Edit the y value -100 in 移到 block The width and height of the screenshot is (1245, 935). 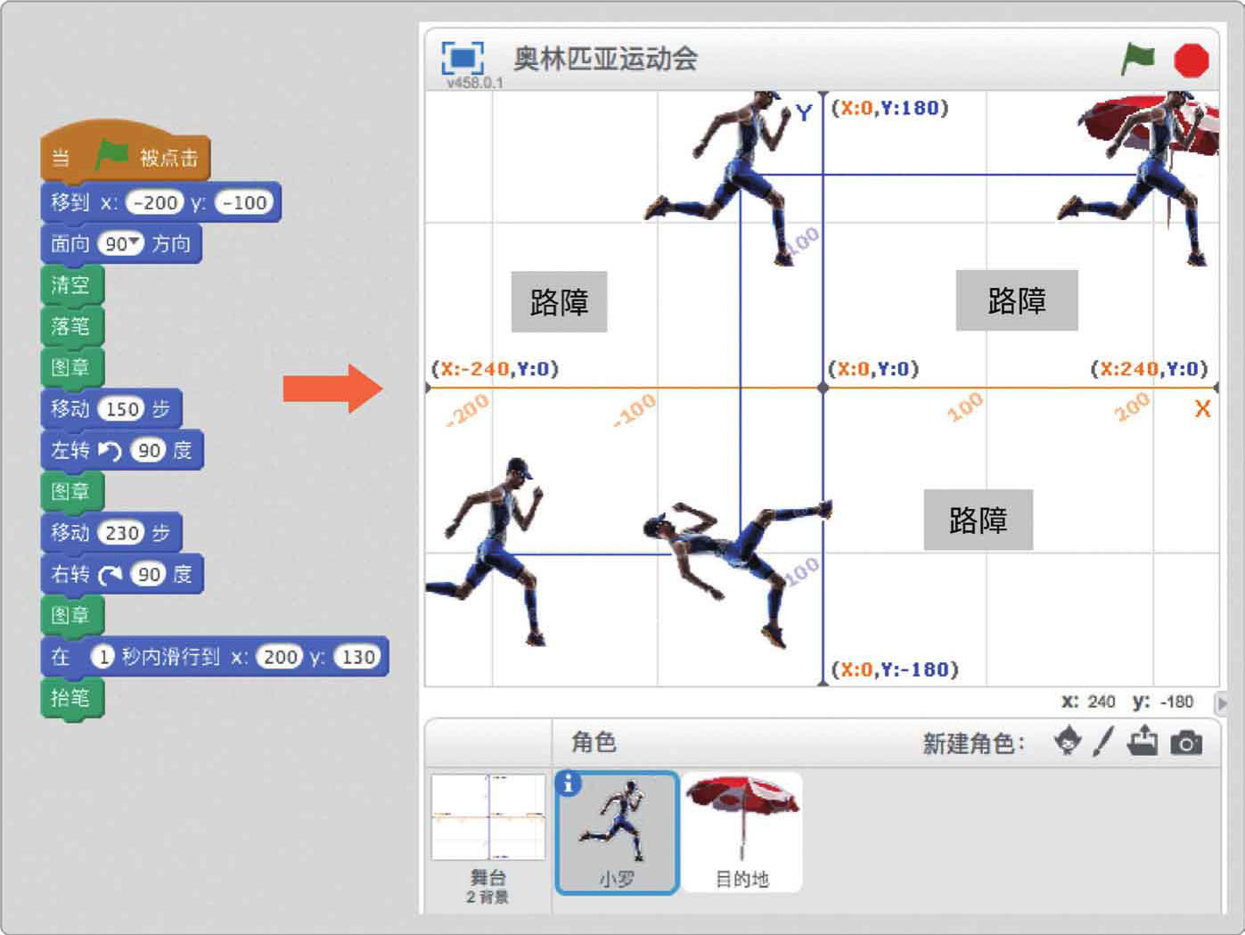[x=243, y=203]
